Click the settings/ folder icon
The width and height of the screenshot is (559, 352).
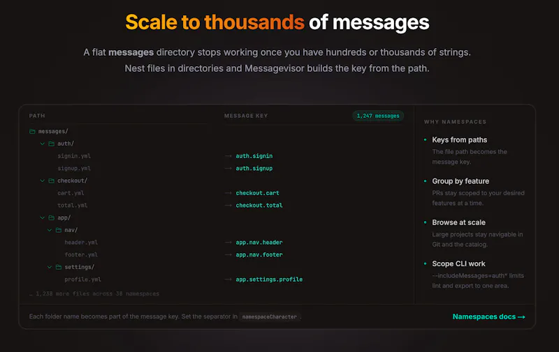[x=59, y=267]
